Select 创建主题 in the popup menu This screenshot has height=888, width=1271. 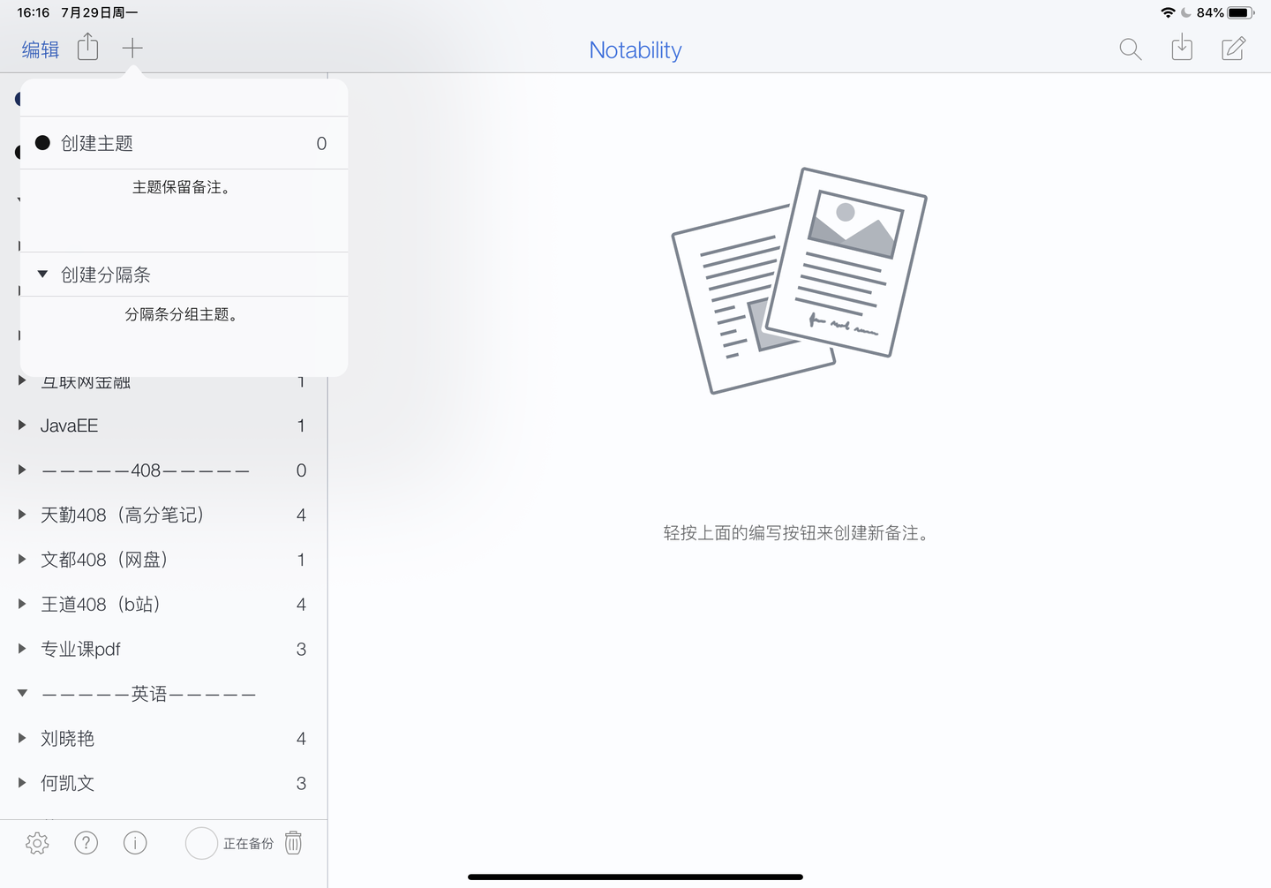184,143
